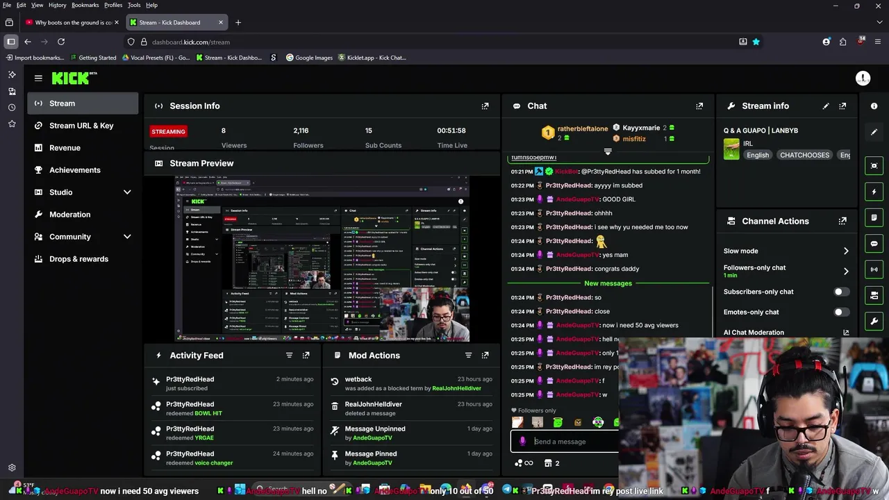Go to Stream URL & Key
The width and height of the screenshot is (889, 500).
[83, 126]
